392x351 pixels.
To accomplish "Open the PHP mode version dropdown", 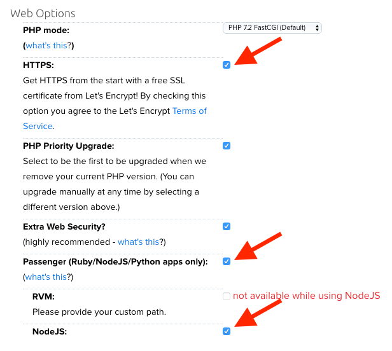I will [x=272, y=28].
